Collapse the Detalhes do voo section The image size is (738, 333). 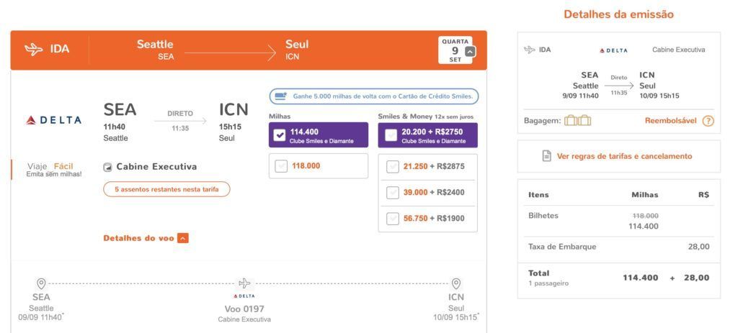point(183,238)
